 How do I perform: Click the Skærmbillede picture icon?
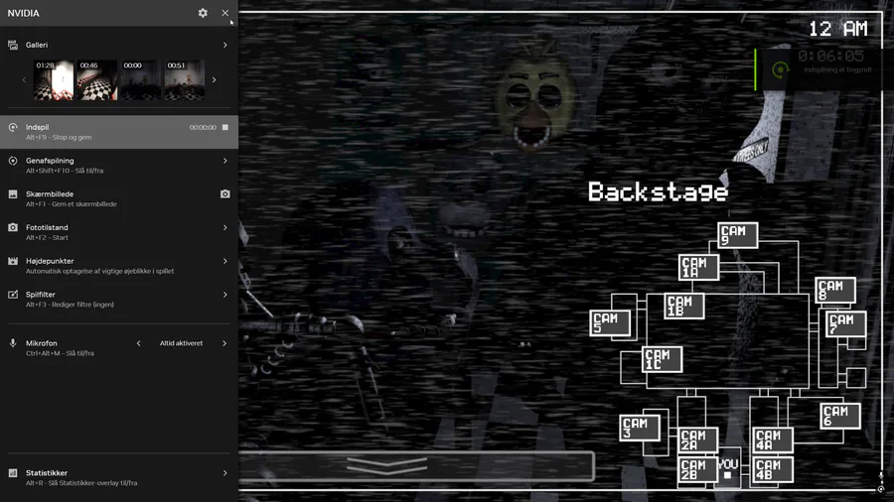pyautogui.click(x=13, y=194)
